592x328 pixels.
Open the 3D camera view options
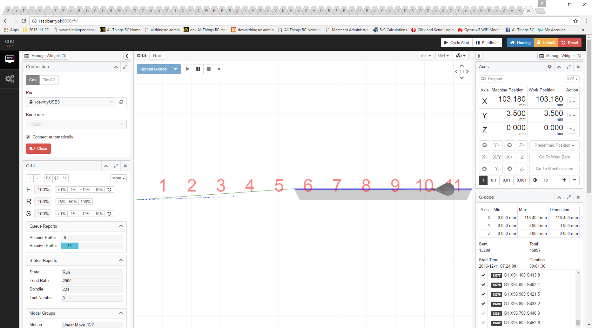461,56
